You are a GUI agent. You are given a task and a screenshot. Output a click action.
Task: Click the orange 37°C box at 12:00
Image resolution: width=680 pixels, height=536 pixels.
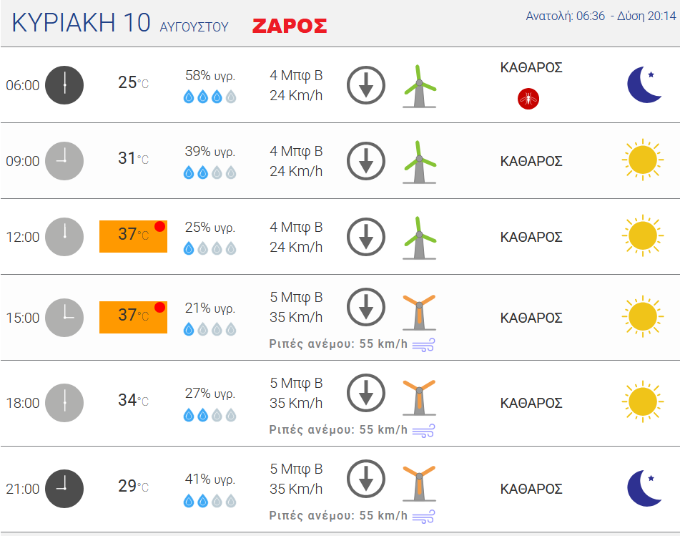pos(133,237)
